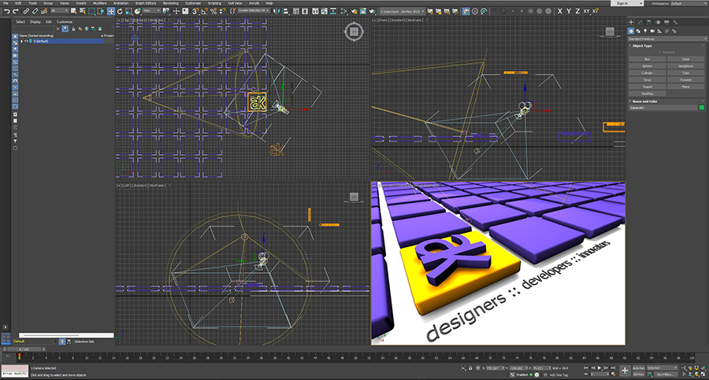Open the Standard Primitives dropdown
Image resolution: width=709 pixels, height=380 pixels.
pyautogui.click(x=667, y=39)
